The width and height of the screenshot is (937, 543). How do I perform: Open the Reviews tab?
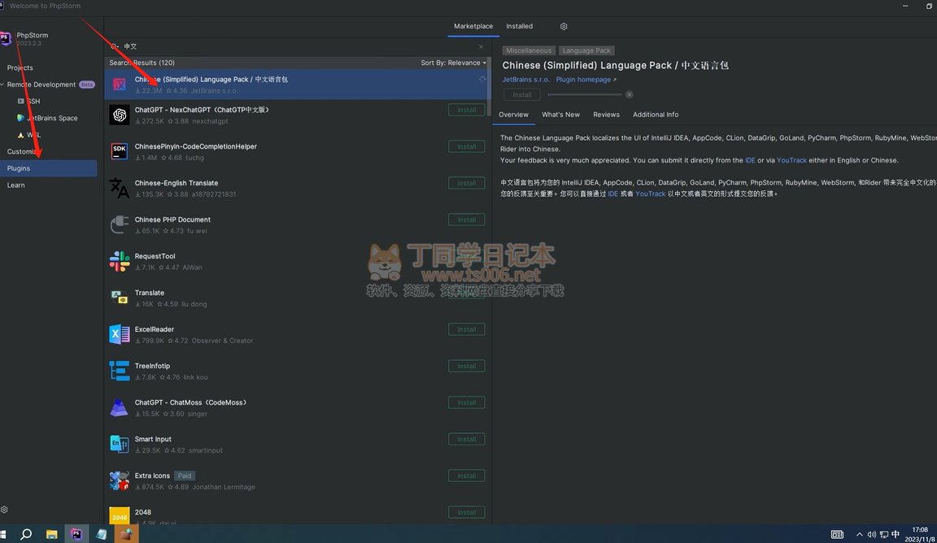(606, 115)
